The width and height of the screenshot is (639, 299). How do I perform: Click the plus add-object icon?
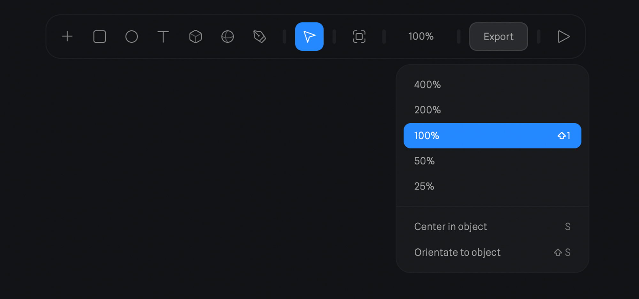click(x=67, y=36)
